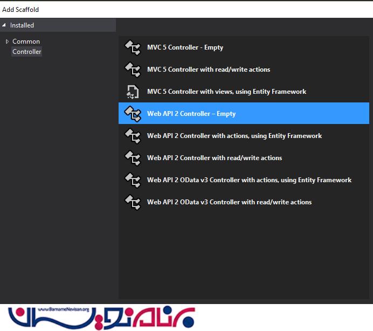Select the Installed header label
373x331 pixels.
(22, 25)
